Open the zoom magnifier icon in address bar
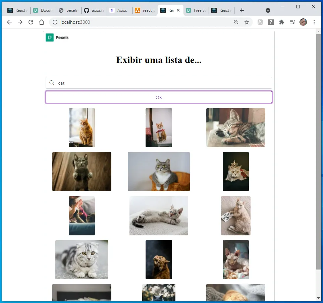The image size is (323, 303). tap(236, 22)
